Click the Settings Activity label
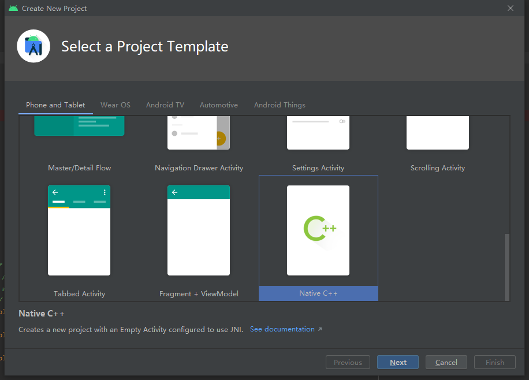 click(x=318, y=167)
